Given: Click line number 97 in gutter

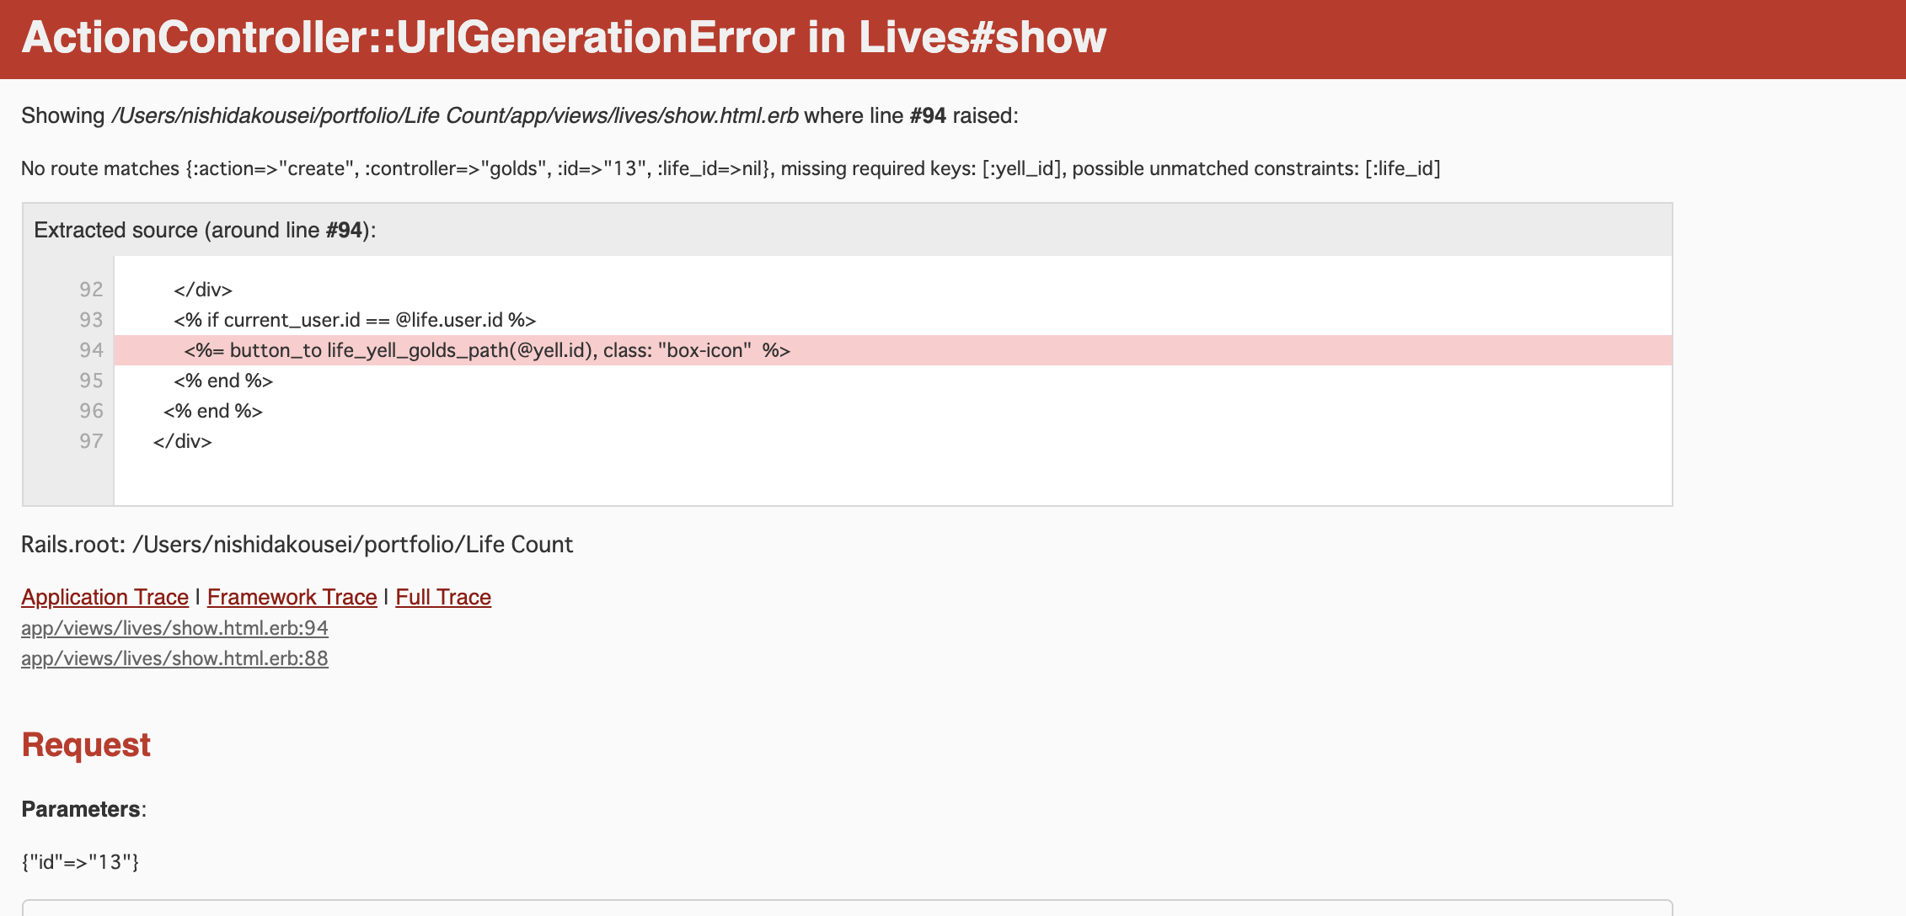Looking at the screenshot, I should tap(91, 441).
